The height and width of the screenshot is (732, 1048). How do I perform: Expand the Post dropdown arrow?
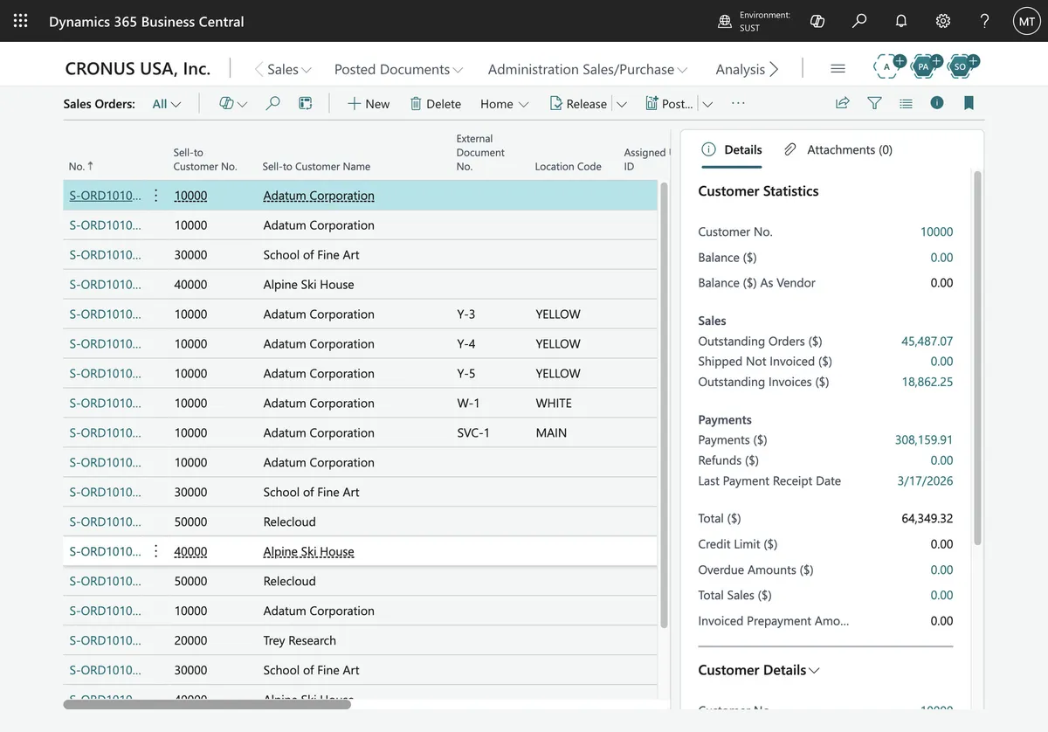(707, 104)
